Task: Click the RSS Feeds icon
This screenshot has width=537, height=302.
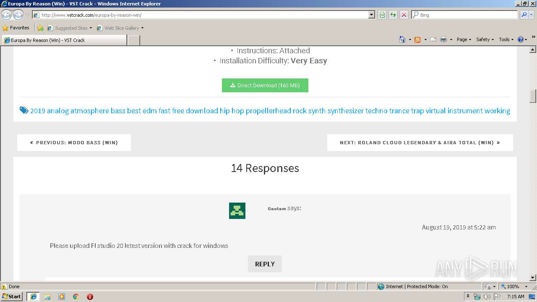Action: [417, 39]
